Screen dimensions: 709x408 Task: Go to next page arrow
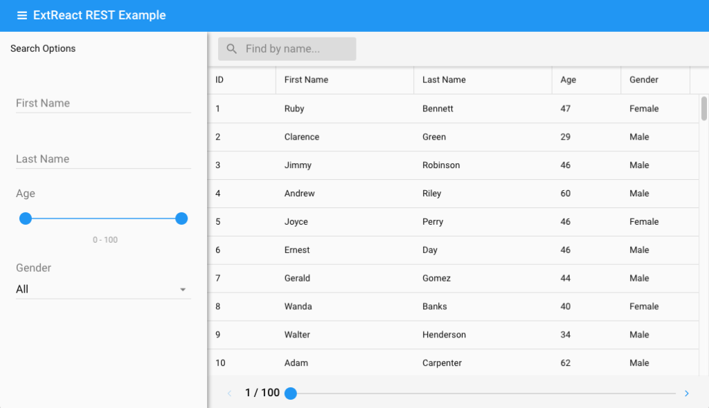pos(686,393)
